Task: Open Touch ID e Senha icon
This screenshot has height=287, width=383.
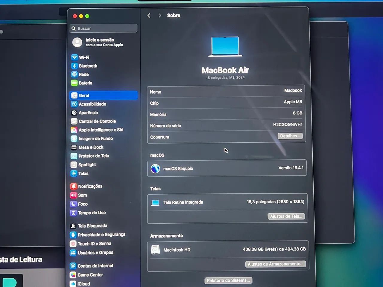Action: [73, 244]
